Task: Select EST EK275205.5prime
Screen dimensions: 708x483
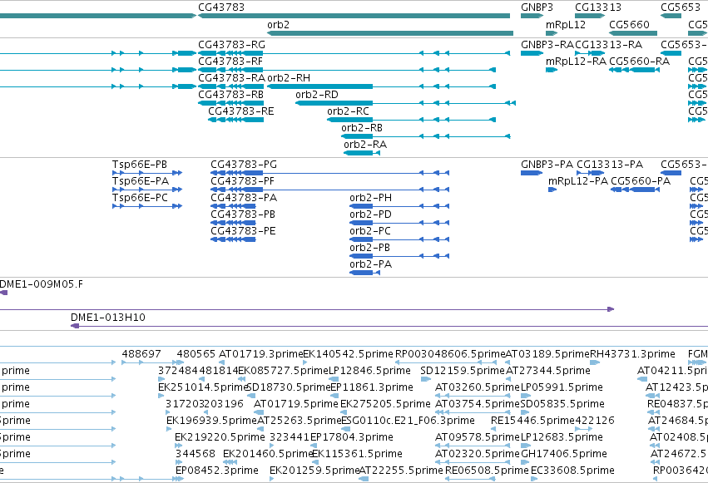Action: click(385, 405)
